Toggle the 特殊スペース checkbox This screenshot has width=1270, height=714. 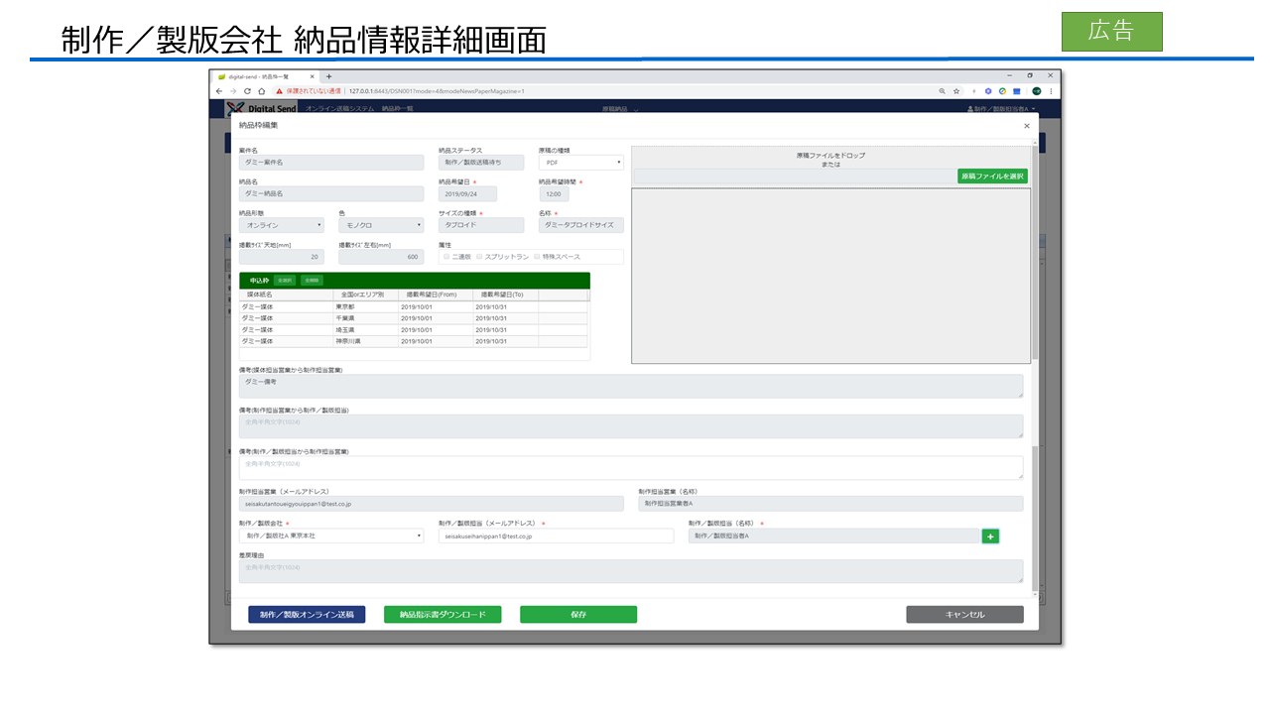tap(537, 257)
